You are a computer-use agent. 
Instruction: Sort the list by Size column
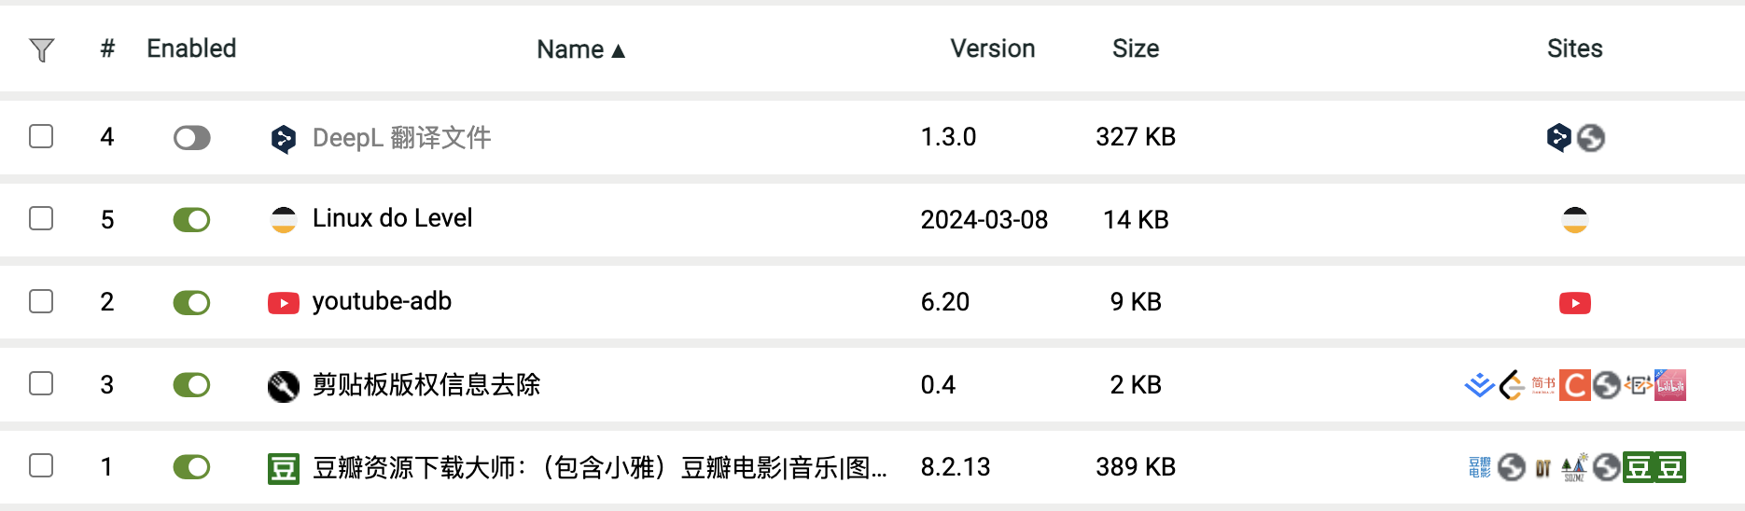tap(1135, 48)
